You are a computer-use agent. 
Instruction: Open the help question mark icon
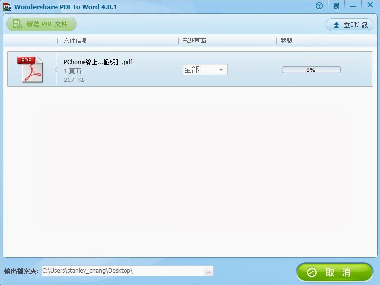319,6
